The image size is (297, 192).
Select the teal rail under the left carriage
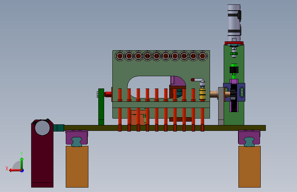76,142
